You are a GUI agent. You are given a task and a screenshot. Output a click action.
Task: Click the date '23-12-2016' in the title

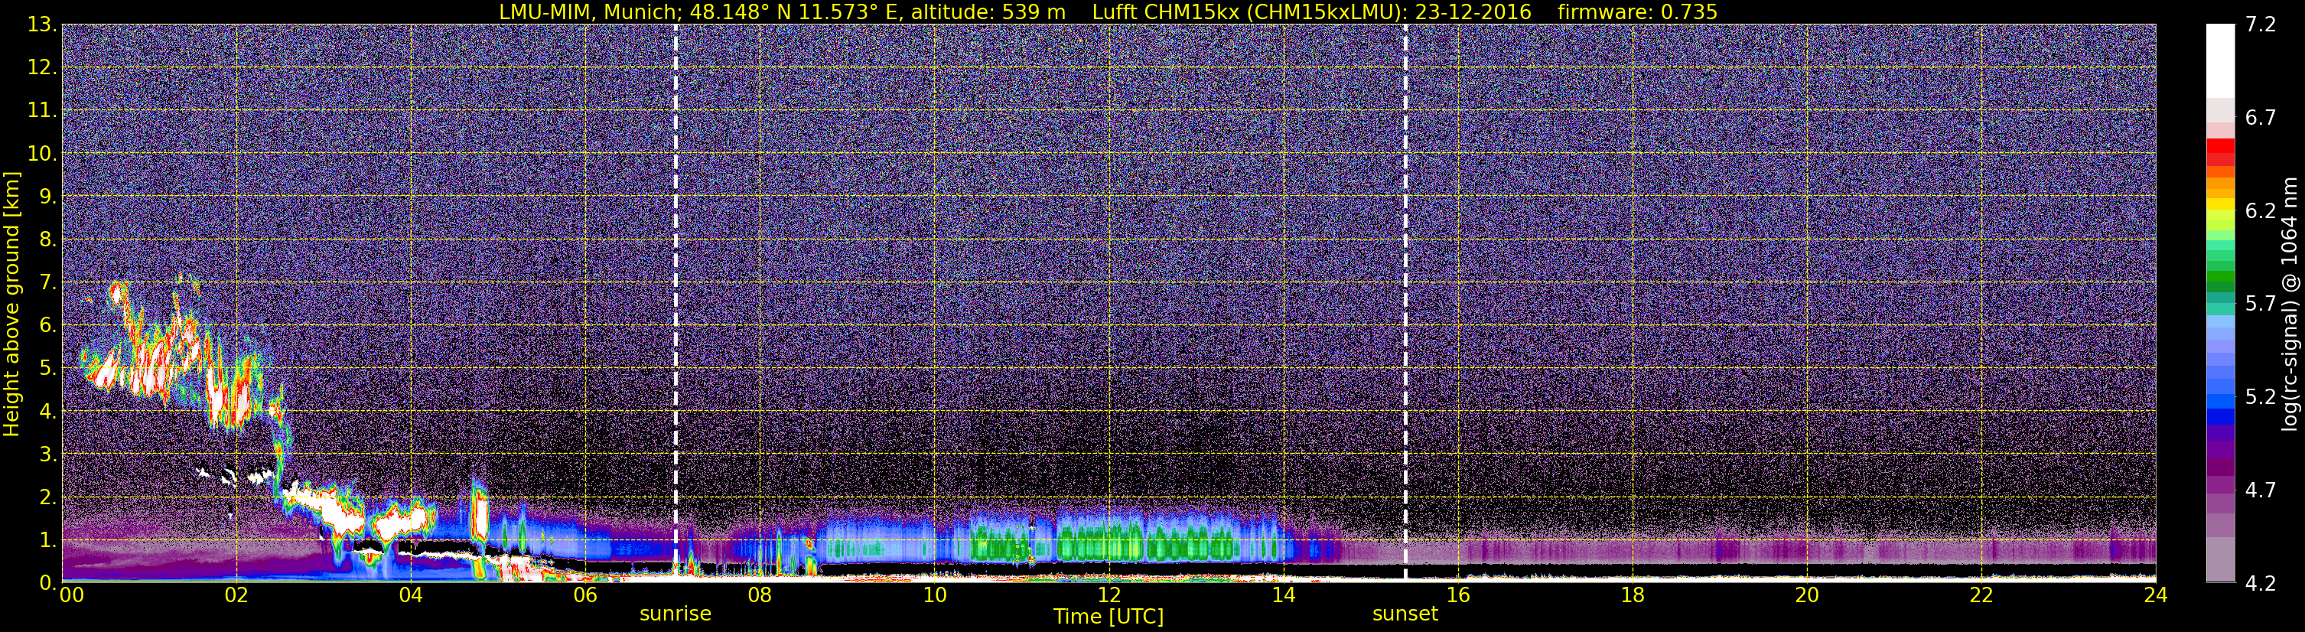click(1473, 11)
